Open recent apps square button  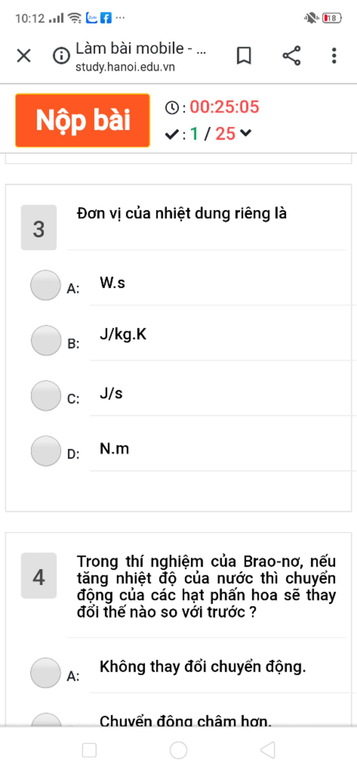(89, 750)
